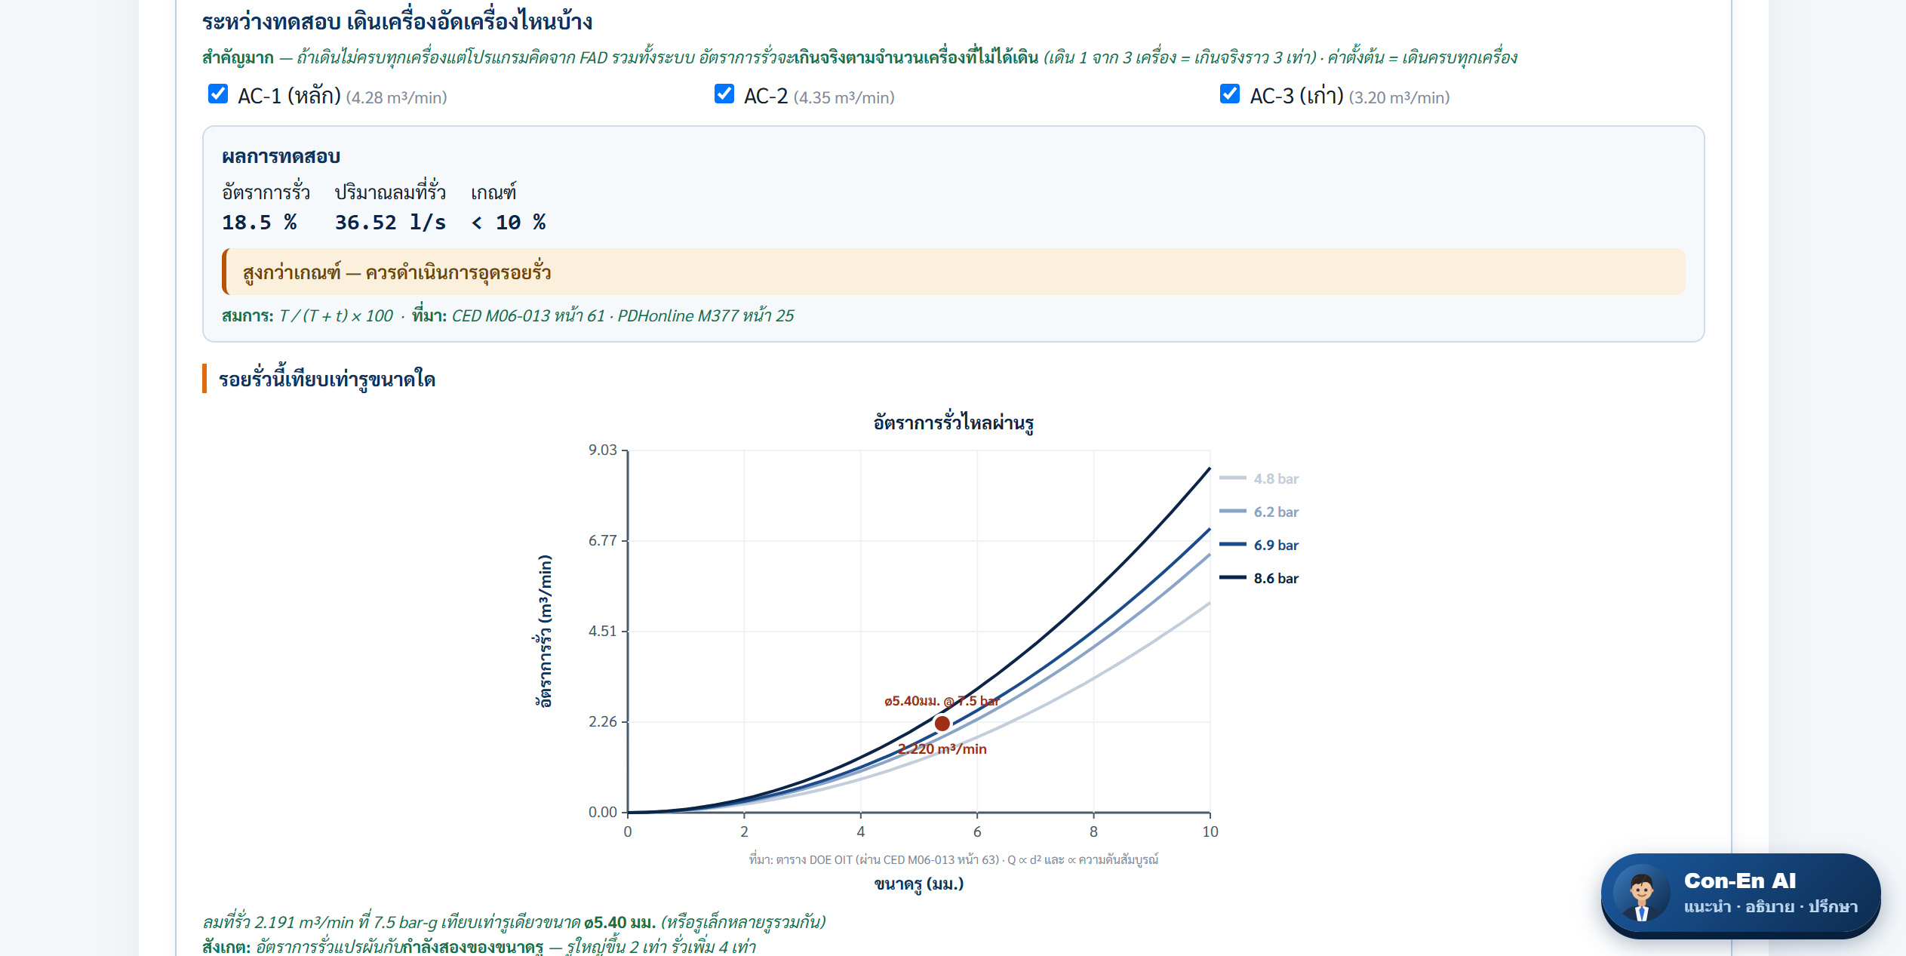Click the y-axis tick 9.03
Screen dimensions: 1906x956
click(x=603, y=450)
